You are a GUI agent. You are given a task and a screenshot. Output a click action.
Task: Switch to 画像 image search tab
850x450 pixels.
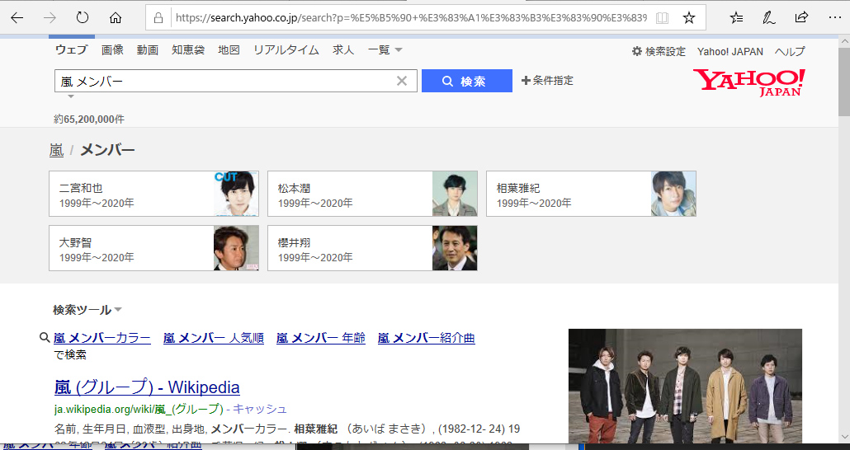113,49
